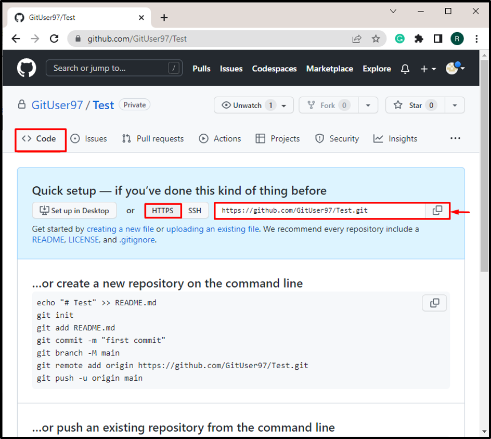Copy the repository URL using the copy icon
491x439 pixels.
(x=437, y=210)
